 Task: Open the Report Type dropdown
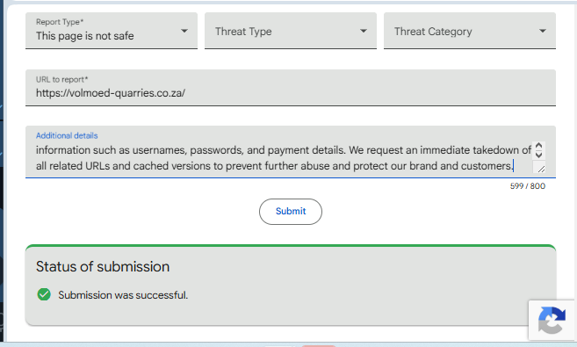click(112, 31)
